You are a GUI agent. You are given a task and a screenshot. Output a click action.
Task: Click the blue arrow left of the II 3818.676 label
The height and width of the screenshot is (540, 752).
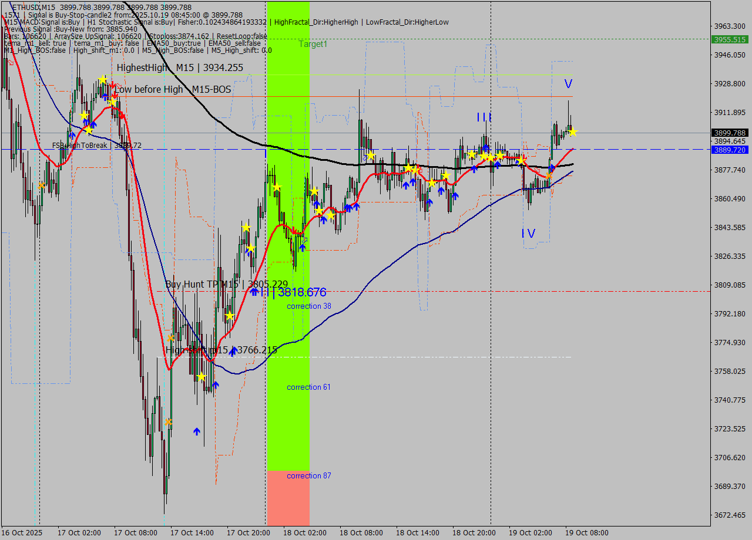click(x=254, y=292)
